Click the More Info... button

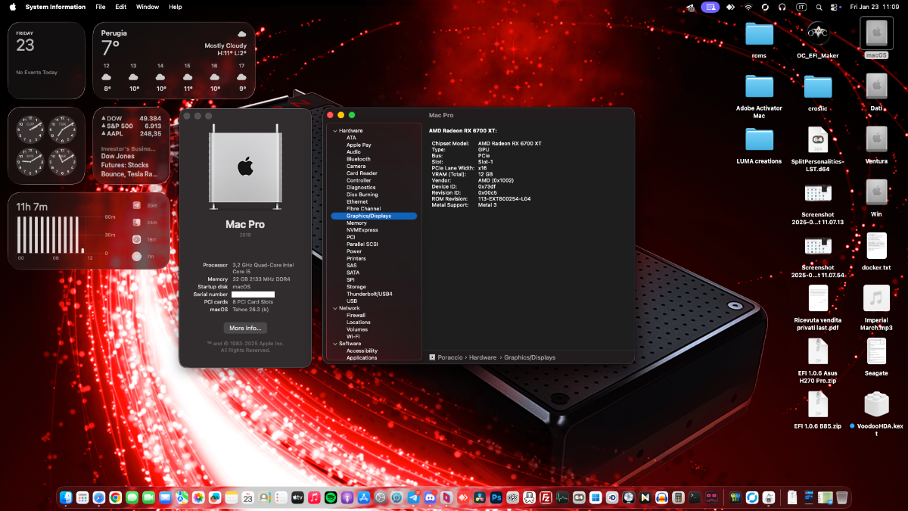coord(245,328)
